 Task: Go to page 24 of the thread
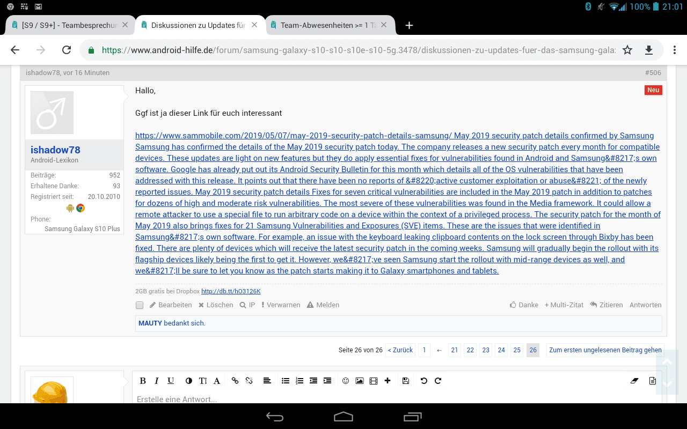(501, 350)
